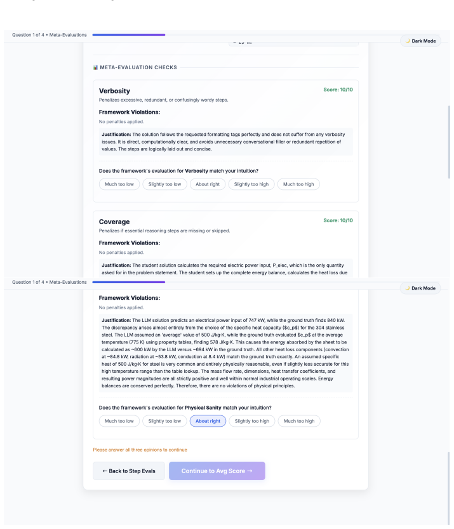454x529 pixels.
Task: Click the bar chart icon beside Meta-Evaluation Checks
Action: 95,67
